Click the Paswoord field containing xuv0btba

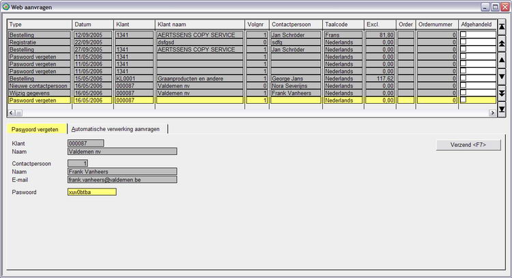pos(91,192)
